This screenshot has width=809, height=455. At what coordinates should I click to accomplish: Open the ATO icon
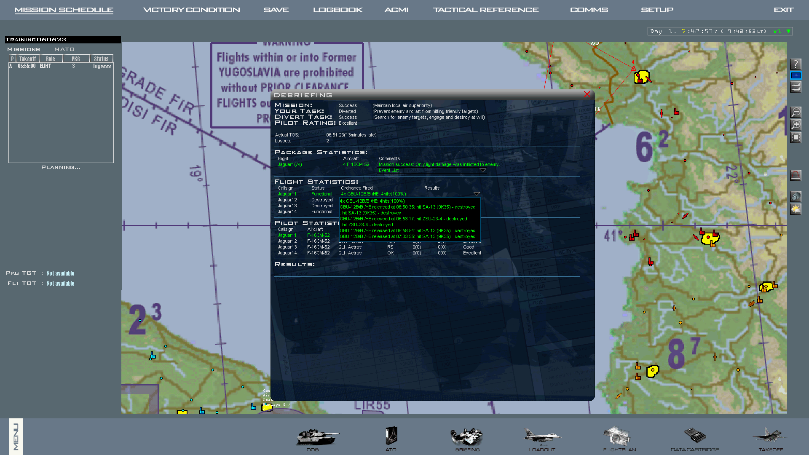coord(391,436)
